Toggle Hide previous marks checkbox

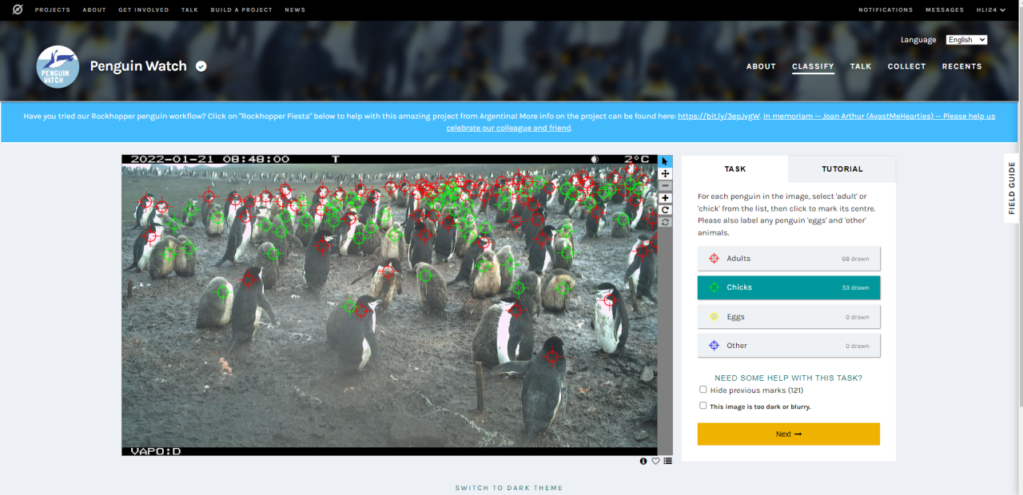pos(703,390)
